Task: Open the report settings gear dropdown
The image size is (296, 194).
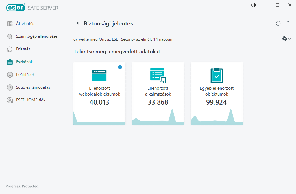Action: pos(286,39)
